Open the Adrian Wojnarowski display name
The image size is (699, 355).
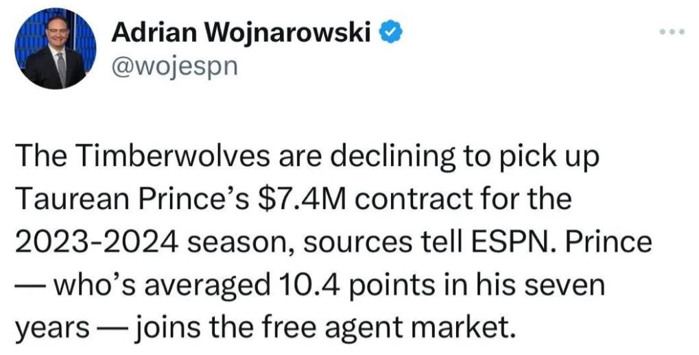click(241, 32)
